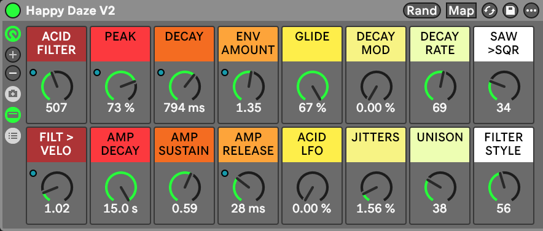Click the hot-swap preset icon
This screenshot has width=543, height=231.
pyautogui.click(x=490, y=10)
